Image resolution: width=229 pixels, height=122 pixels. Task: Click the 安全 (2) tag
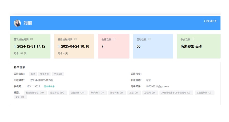pyautogui.click(x=20, y=97)
